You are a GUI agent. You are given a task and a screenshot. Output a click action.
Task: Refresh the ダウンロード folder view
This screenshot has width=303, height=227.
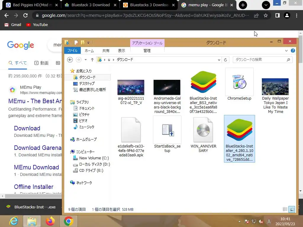[x=225, y=60]
